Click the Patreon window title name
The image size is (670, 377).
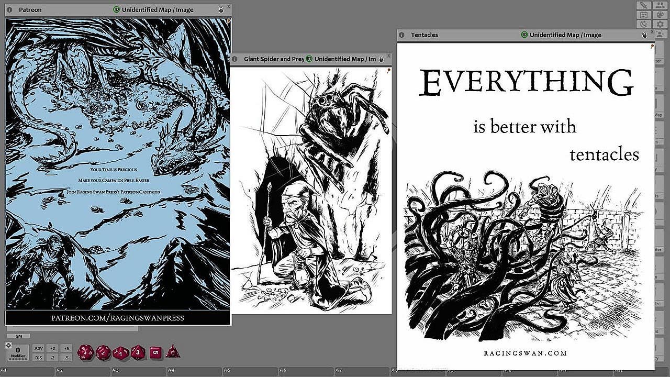point(30,10)
